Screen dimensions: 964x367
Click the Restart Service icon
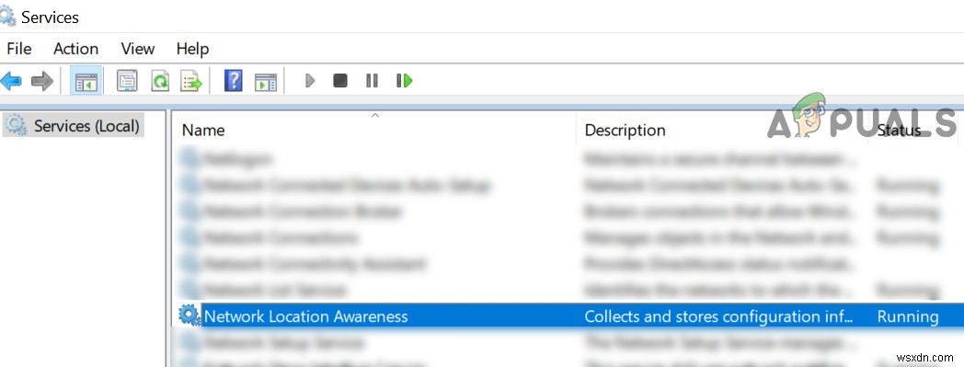pos(404,81)
